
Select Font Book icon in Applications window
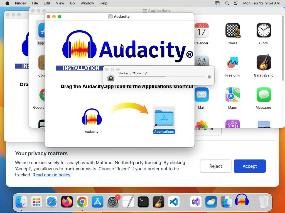[x=202, y=61]
